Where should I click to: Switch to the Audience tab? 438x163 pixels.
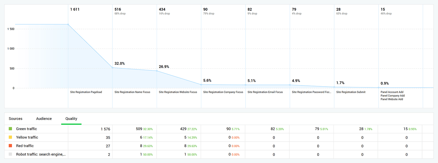click(x=44, y=119)
